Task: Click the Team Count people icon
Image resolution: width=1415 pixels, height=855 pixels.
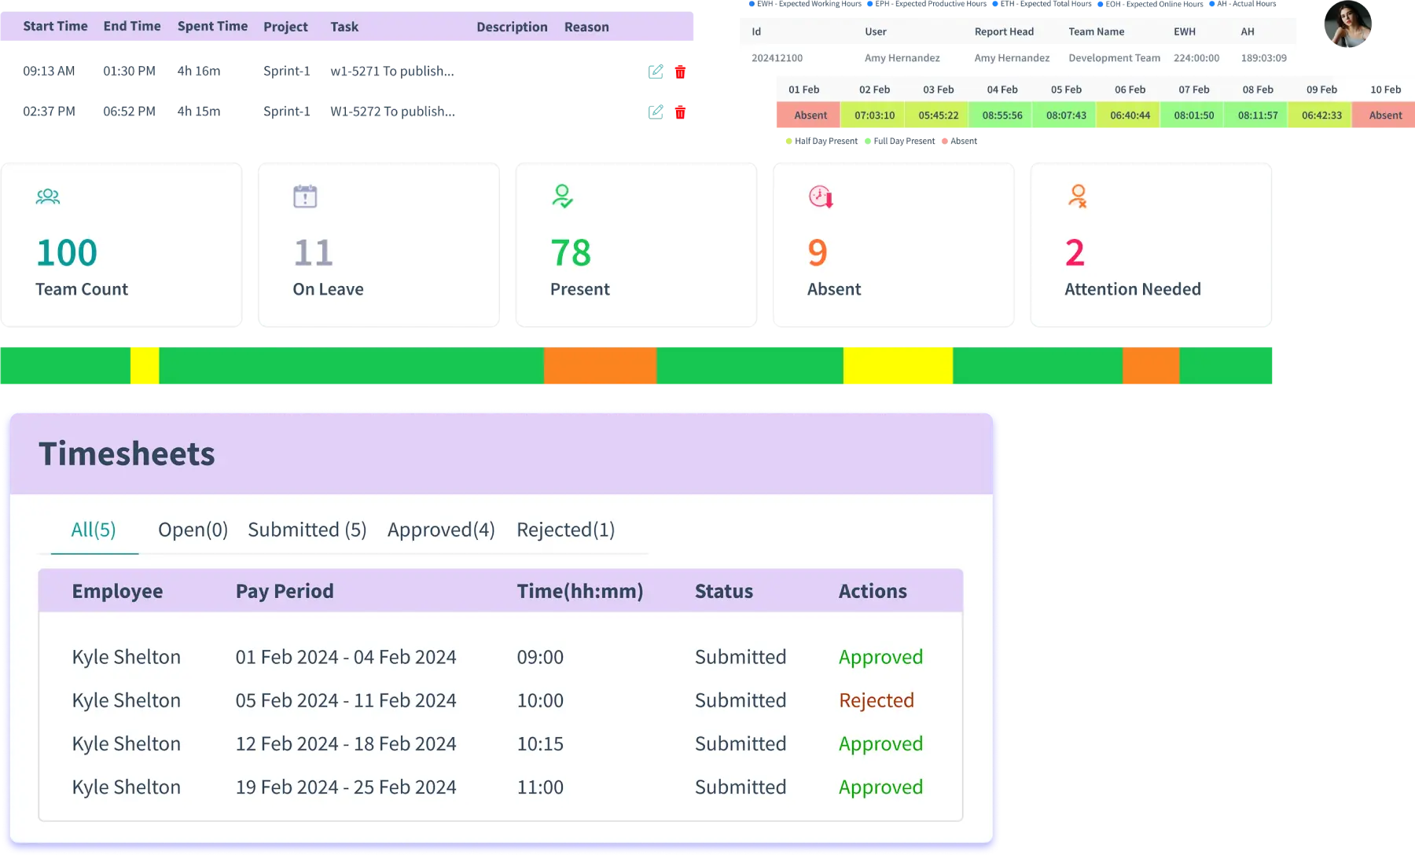Action: tap(49, 196)
